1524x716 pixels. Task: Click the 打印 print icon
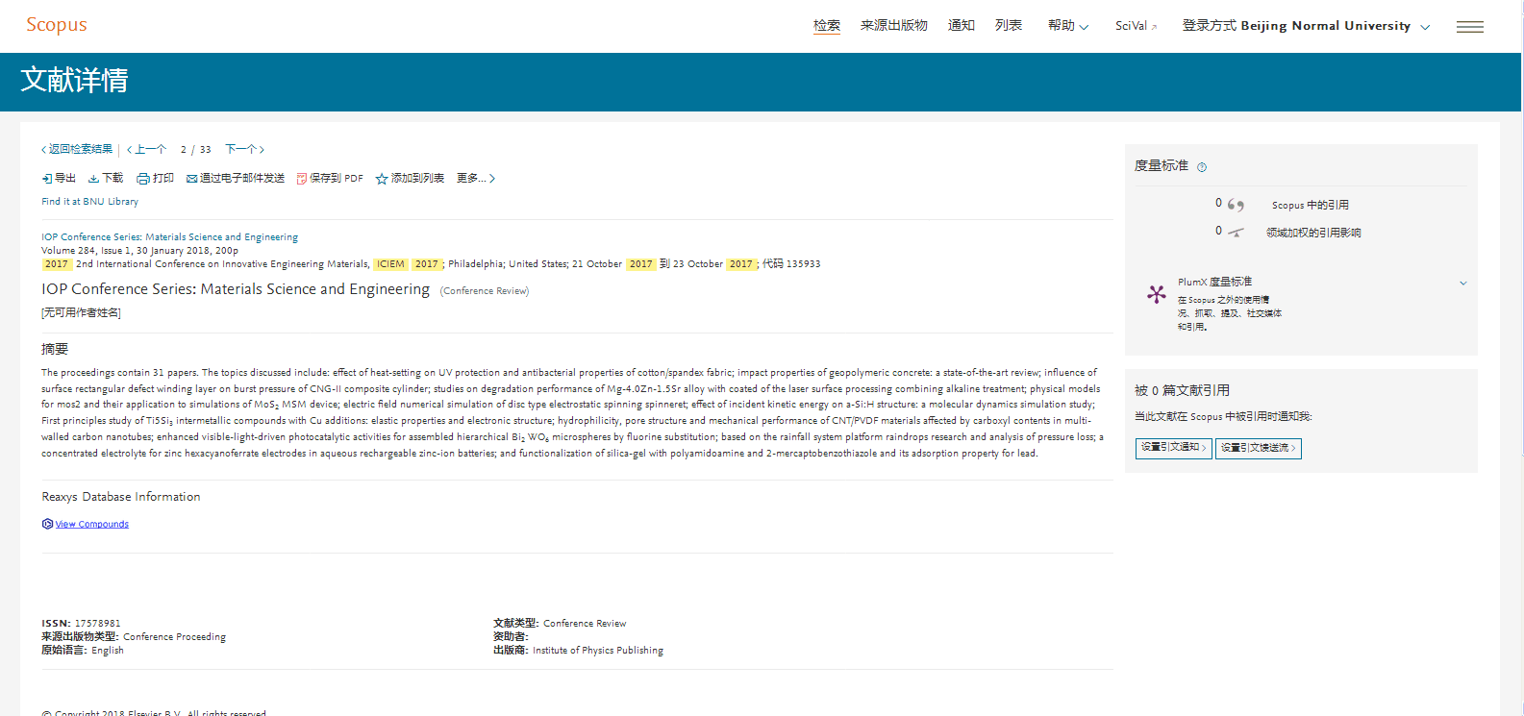click(x=142, y=179)
